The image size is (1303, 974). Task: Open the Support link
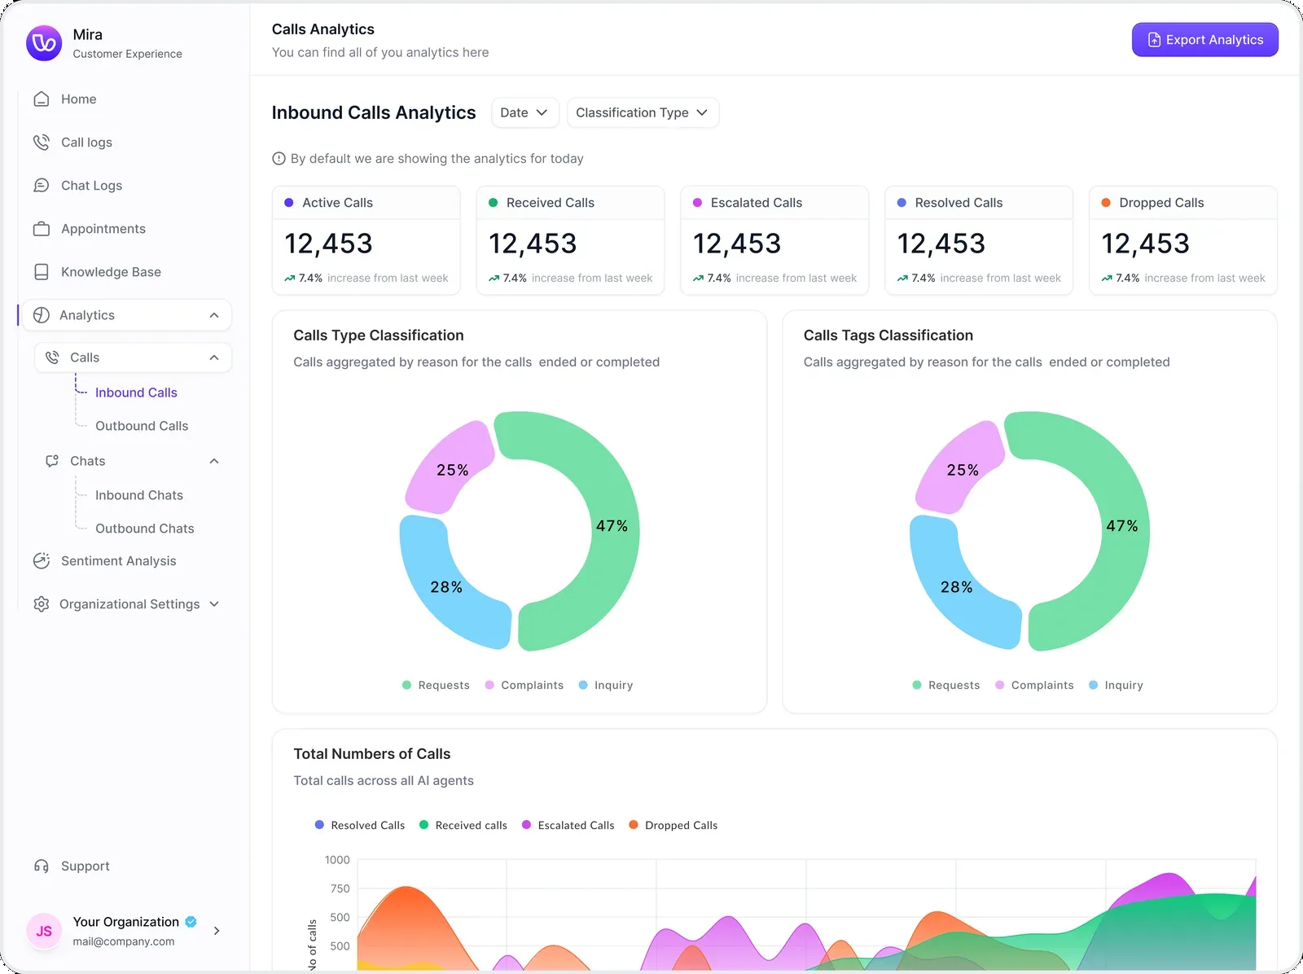[x=85, y=867]
